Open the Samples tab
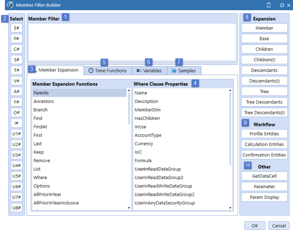This screenshot has width=293, height=233. 184,71
